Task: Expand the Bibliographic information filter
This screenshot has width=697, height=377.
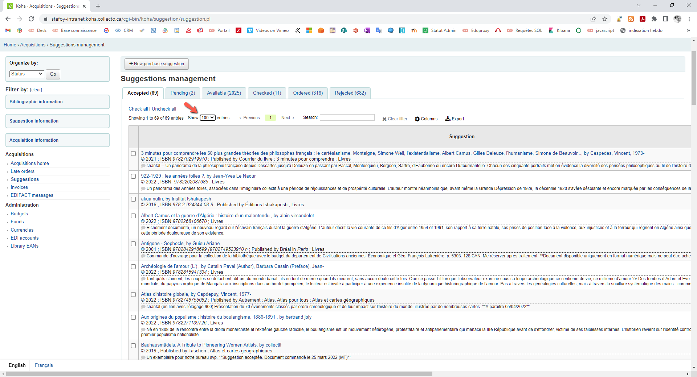Action: 57,102
